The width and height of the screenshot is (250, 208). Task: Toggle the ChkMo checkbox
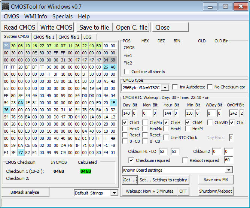coord(145,123)
